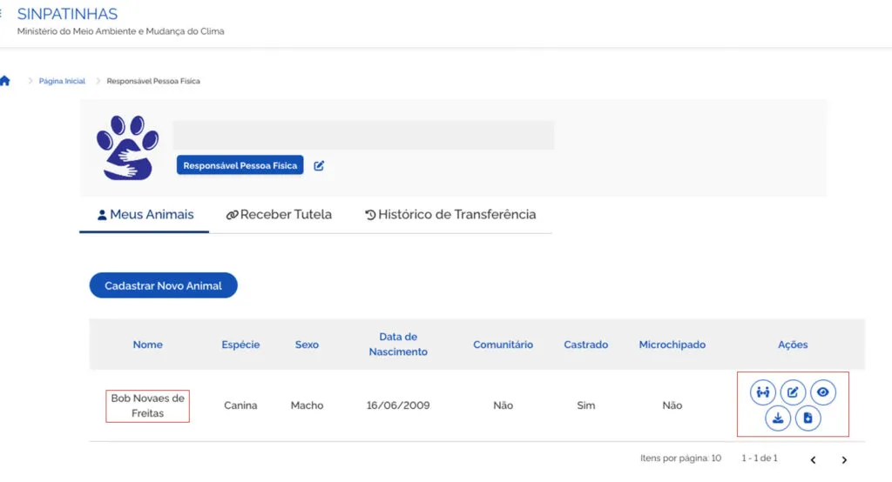Download the animal record with tray icon
Viewport: 892px width, 482px height.
coord(778,418)
